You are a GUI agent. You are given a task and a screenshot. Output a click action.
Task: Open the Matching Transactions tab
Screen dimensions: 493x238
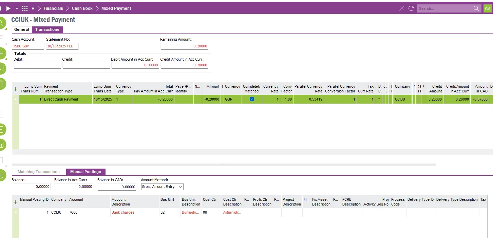38,172
